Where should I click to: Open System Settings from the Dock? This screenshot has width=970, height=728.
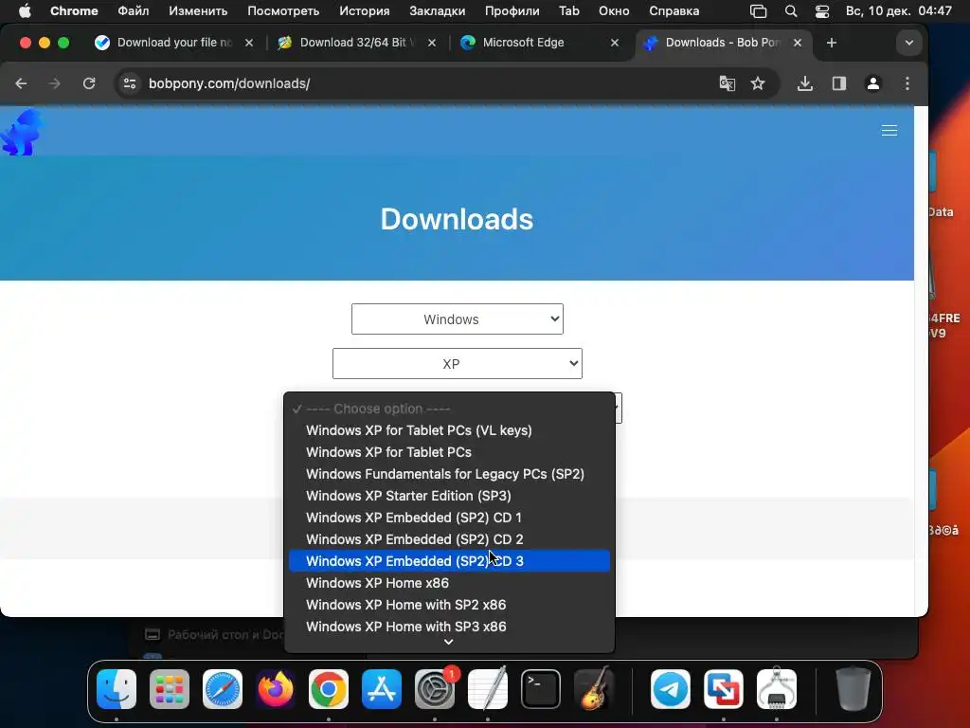(x=435, y=689)
